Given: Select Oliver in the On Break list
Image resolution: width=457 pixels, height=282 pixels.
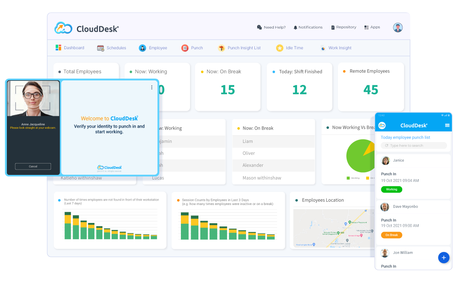Looking at the screenshot, I should click(x=274, y=153).
